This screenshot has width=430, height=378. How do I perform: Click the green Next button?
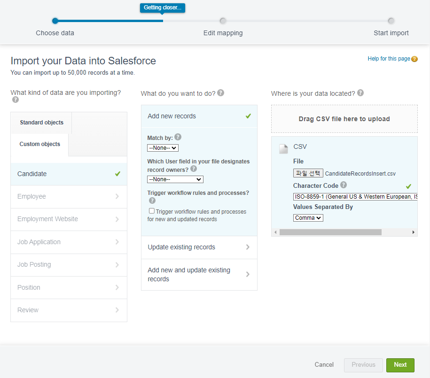coord(400,365)
